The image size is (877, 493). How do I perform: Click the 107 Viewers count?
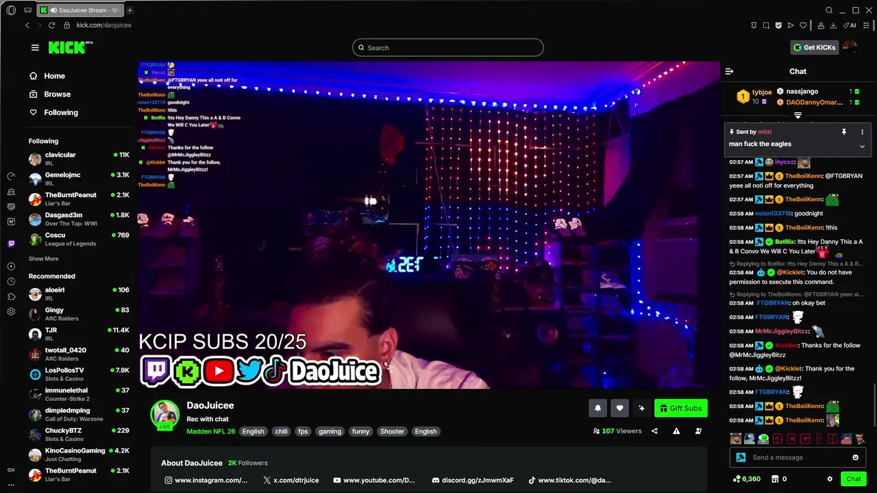(x=617, y=431)
